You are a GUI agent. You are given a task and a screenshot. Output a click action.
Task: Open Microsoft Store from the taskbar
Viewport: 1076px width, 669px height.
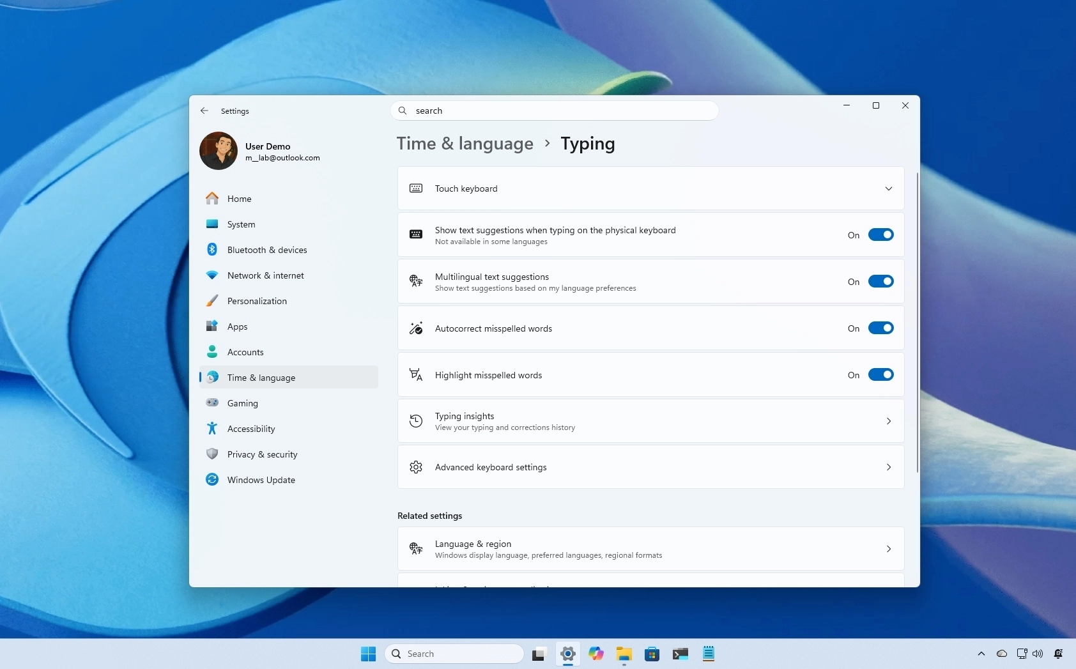click(652, 654)
